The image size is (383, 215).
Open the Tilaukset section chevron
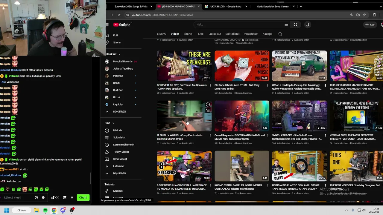[119, 54]
